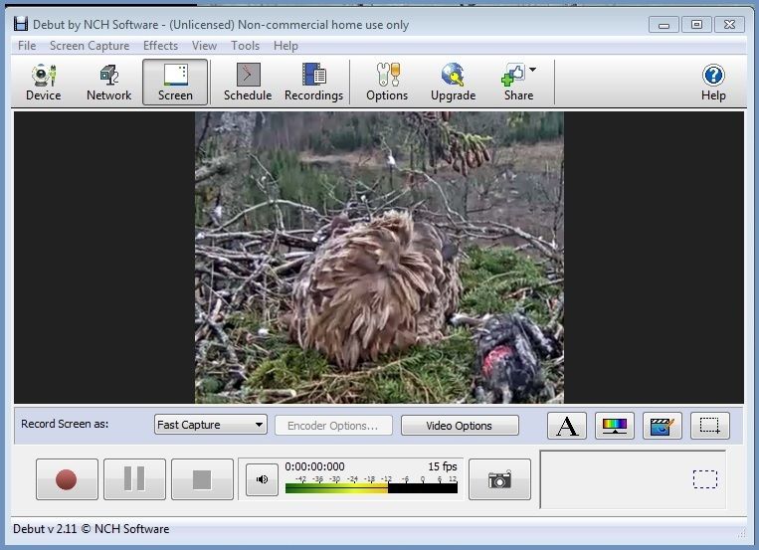The width and height of the screenshot is (759, 550).
Task: Open the Tools menu
Action: click(x=245, y=46)
